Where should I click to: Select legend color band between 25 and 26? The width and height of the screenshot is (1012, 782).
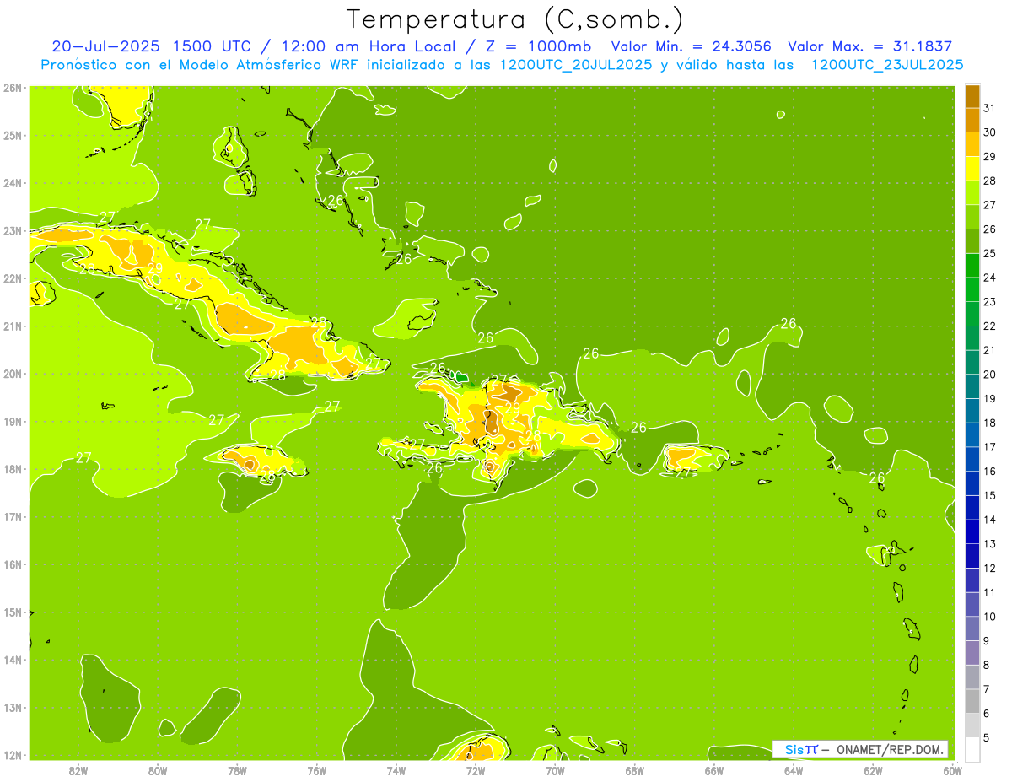972,240
